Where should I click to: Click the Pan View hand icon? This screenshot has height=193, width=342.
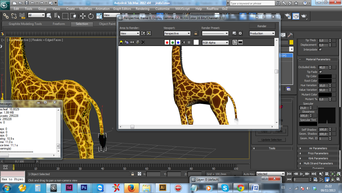point(327,180)
